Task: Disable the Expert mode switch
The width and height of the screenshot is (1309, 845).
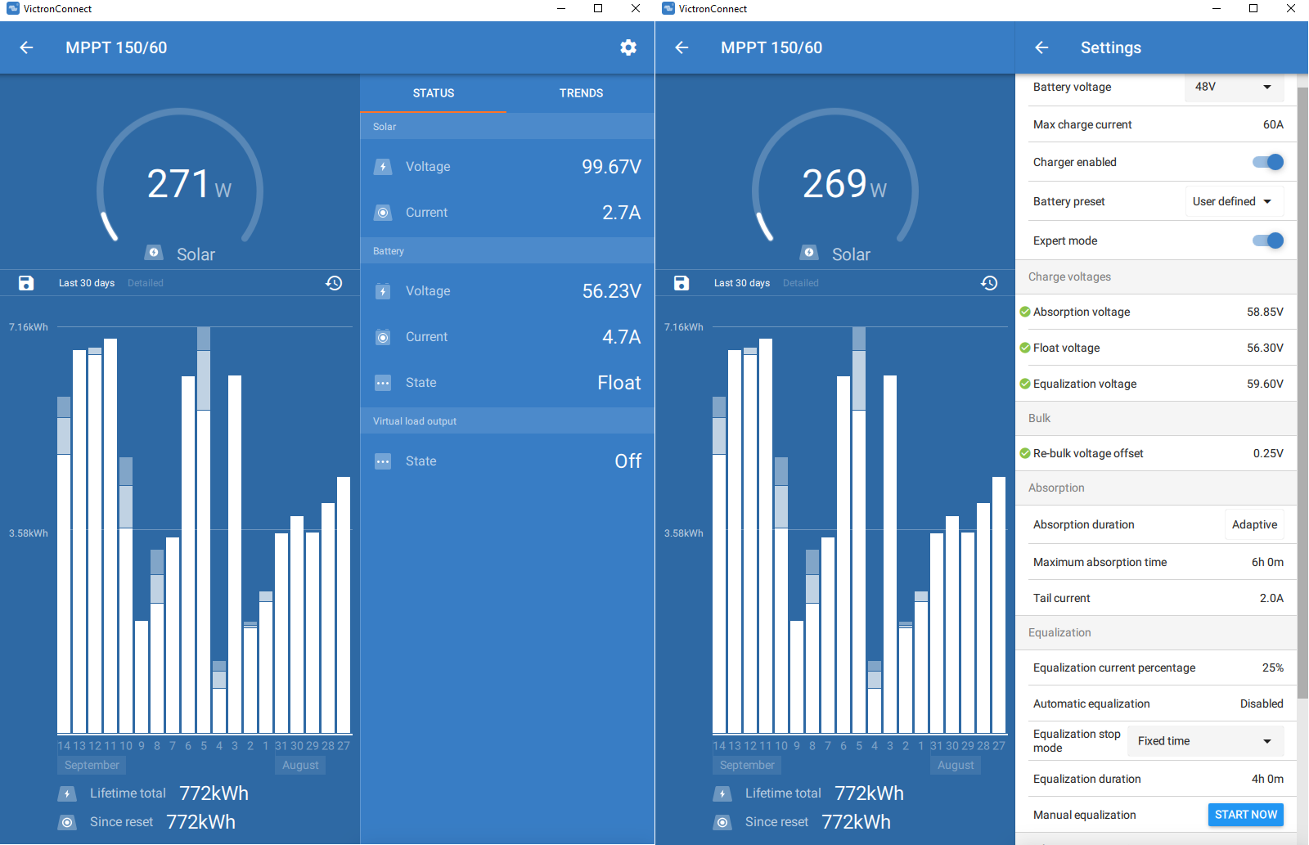Action: [x=1268, y=240]
